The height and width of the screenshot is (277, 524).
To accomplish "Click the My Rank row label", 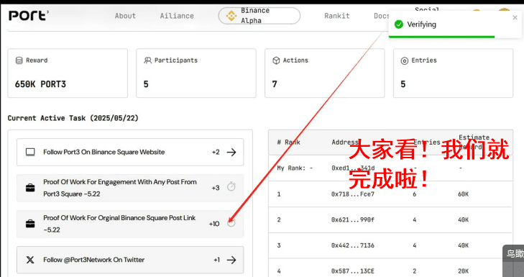I will pos(295,168).
